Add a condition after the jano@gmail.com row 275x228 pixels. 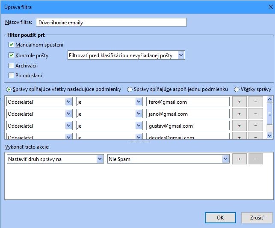pyautogui.click(x=240, y=114)
